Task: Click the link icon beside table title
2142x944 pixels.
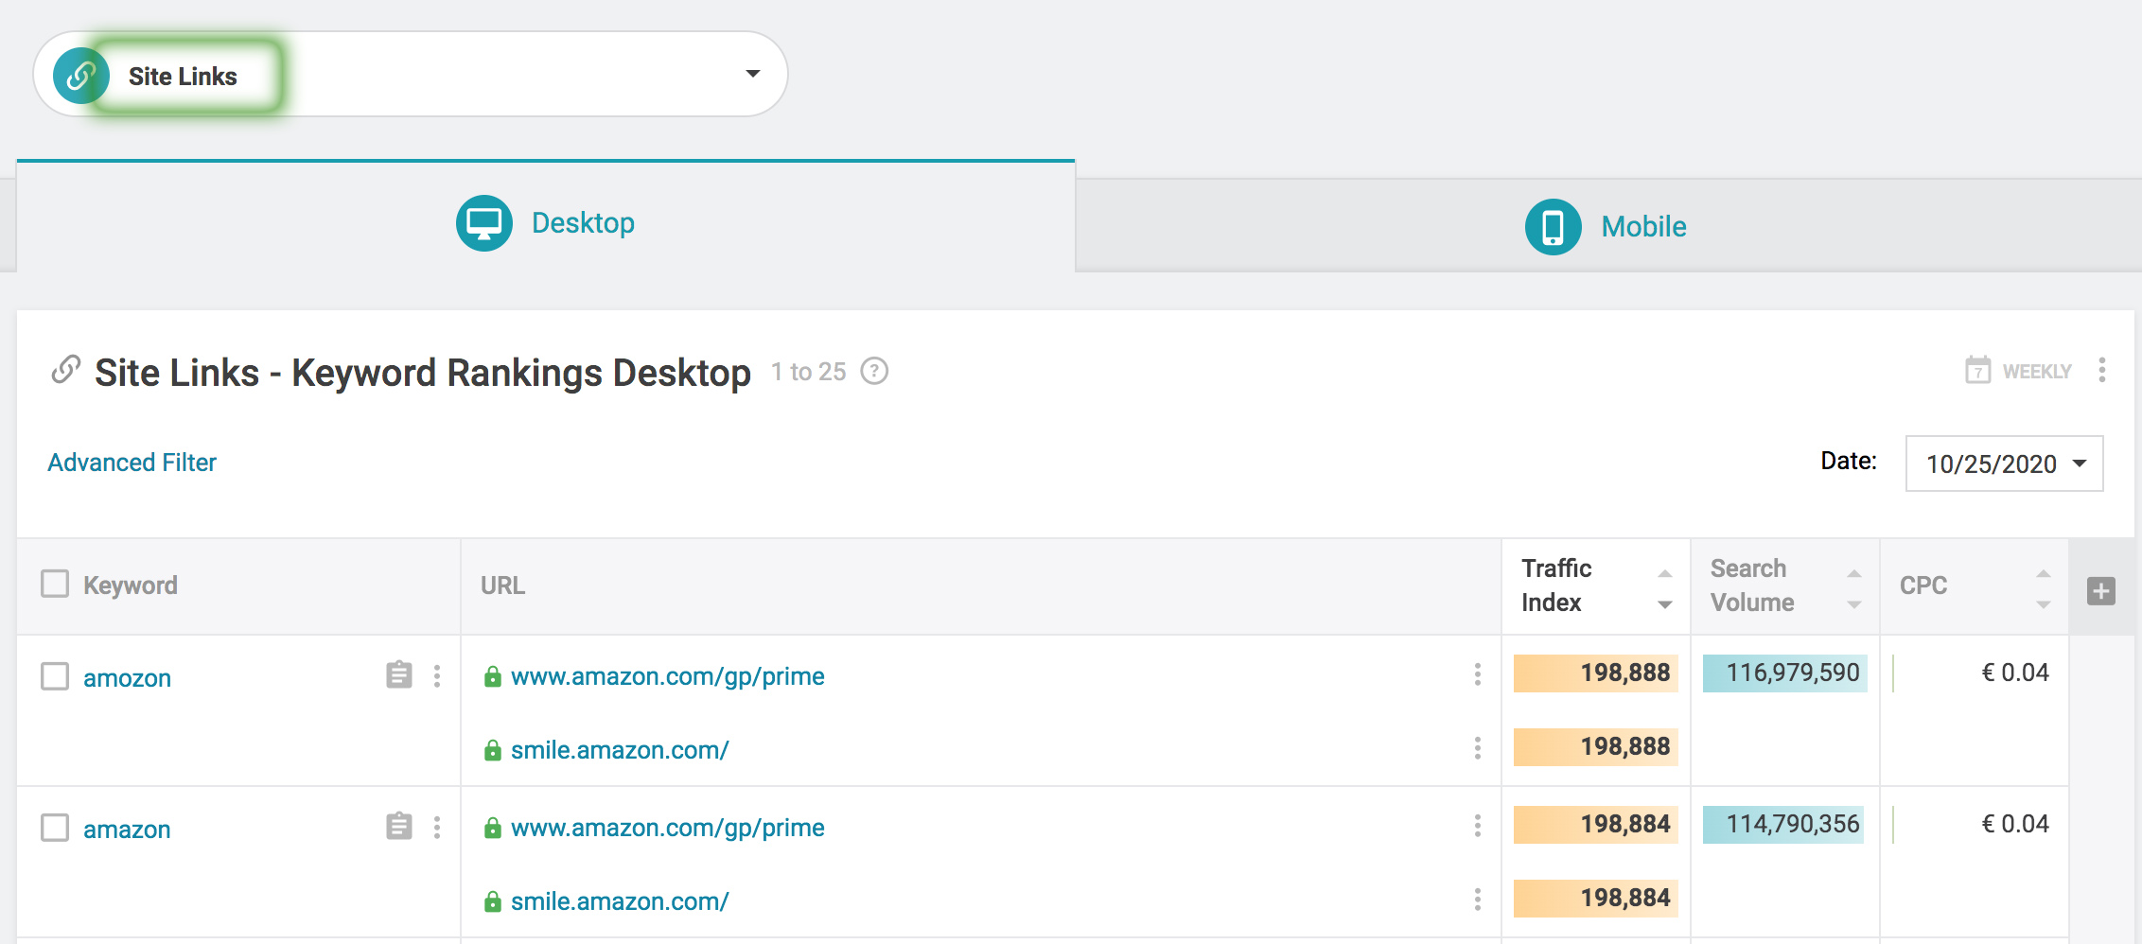Action: (x=65, y=370)
